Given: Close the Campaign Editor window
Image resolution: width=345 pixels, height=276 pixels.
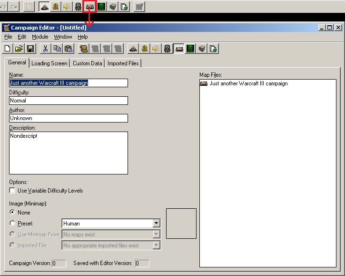Looking at the screenshot, I should (x=338, y=28).
